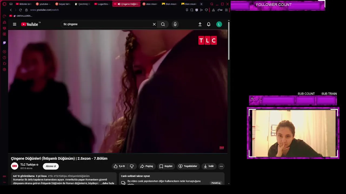Reload the current page
The height and width of the screenshot is (194, 346).
point(20,10)
